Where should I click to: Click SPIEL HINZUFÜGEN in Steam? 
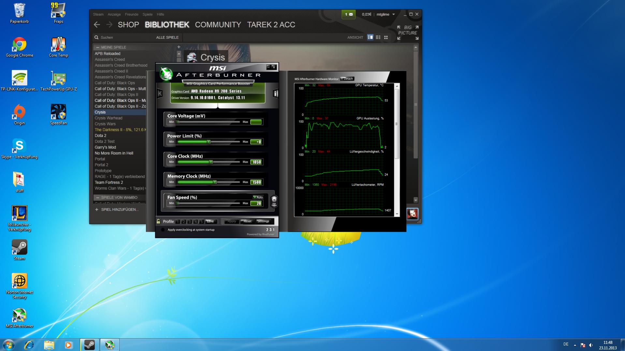(x=117, y=210)
